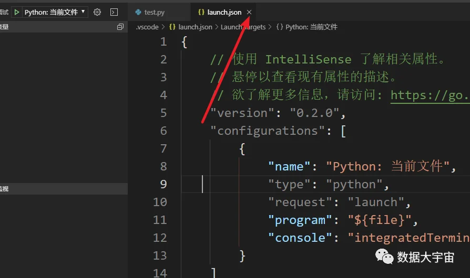The image size is (470, 278).
Task: Click the "type" key on line 9
Action: click(289, 185)
